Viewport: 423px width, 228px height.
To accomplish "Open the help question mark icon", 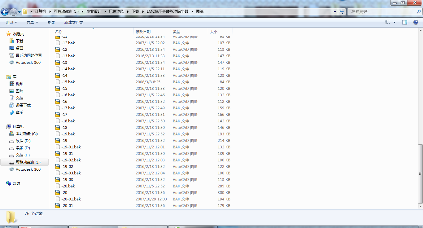I will (x=416, y=22).
